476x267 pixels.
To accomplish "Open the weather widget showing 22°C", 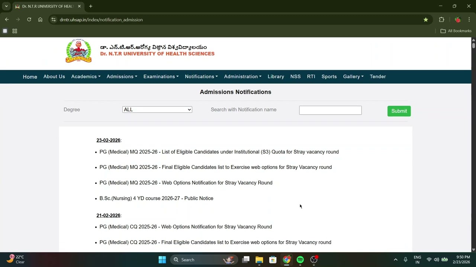I will (x=16, y=259).
